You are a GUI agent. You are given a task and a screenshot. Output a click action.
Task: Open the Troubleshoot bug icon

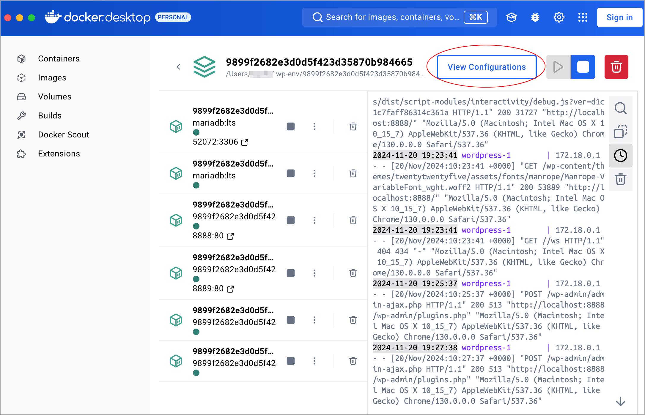535,18
